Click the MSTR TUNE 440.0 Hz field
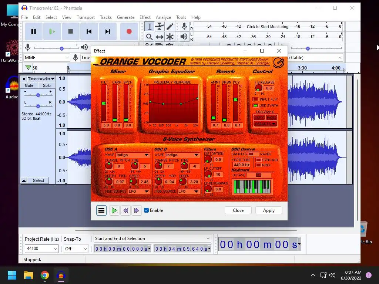Screen dimensions: 379x284 click(242, 165)
